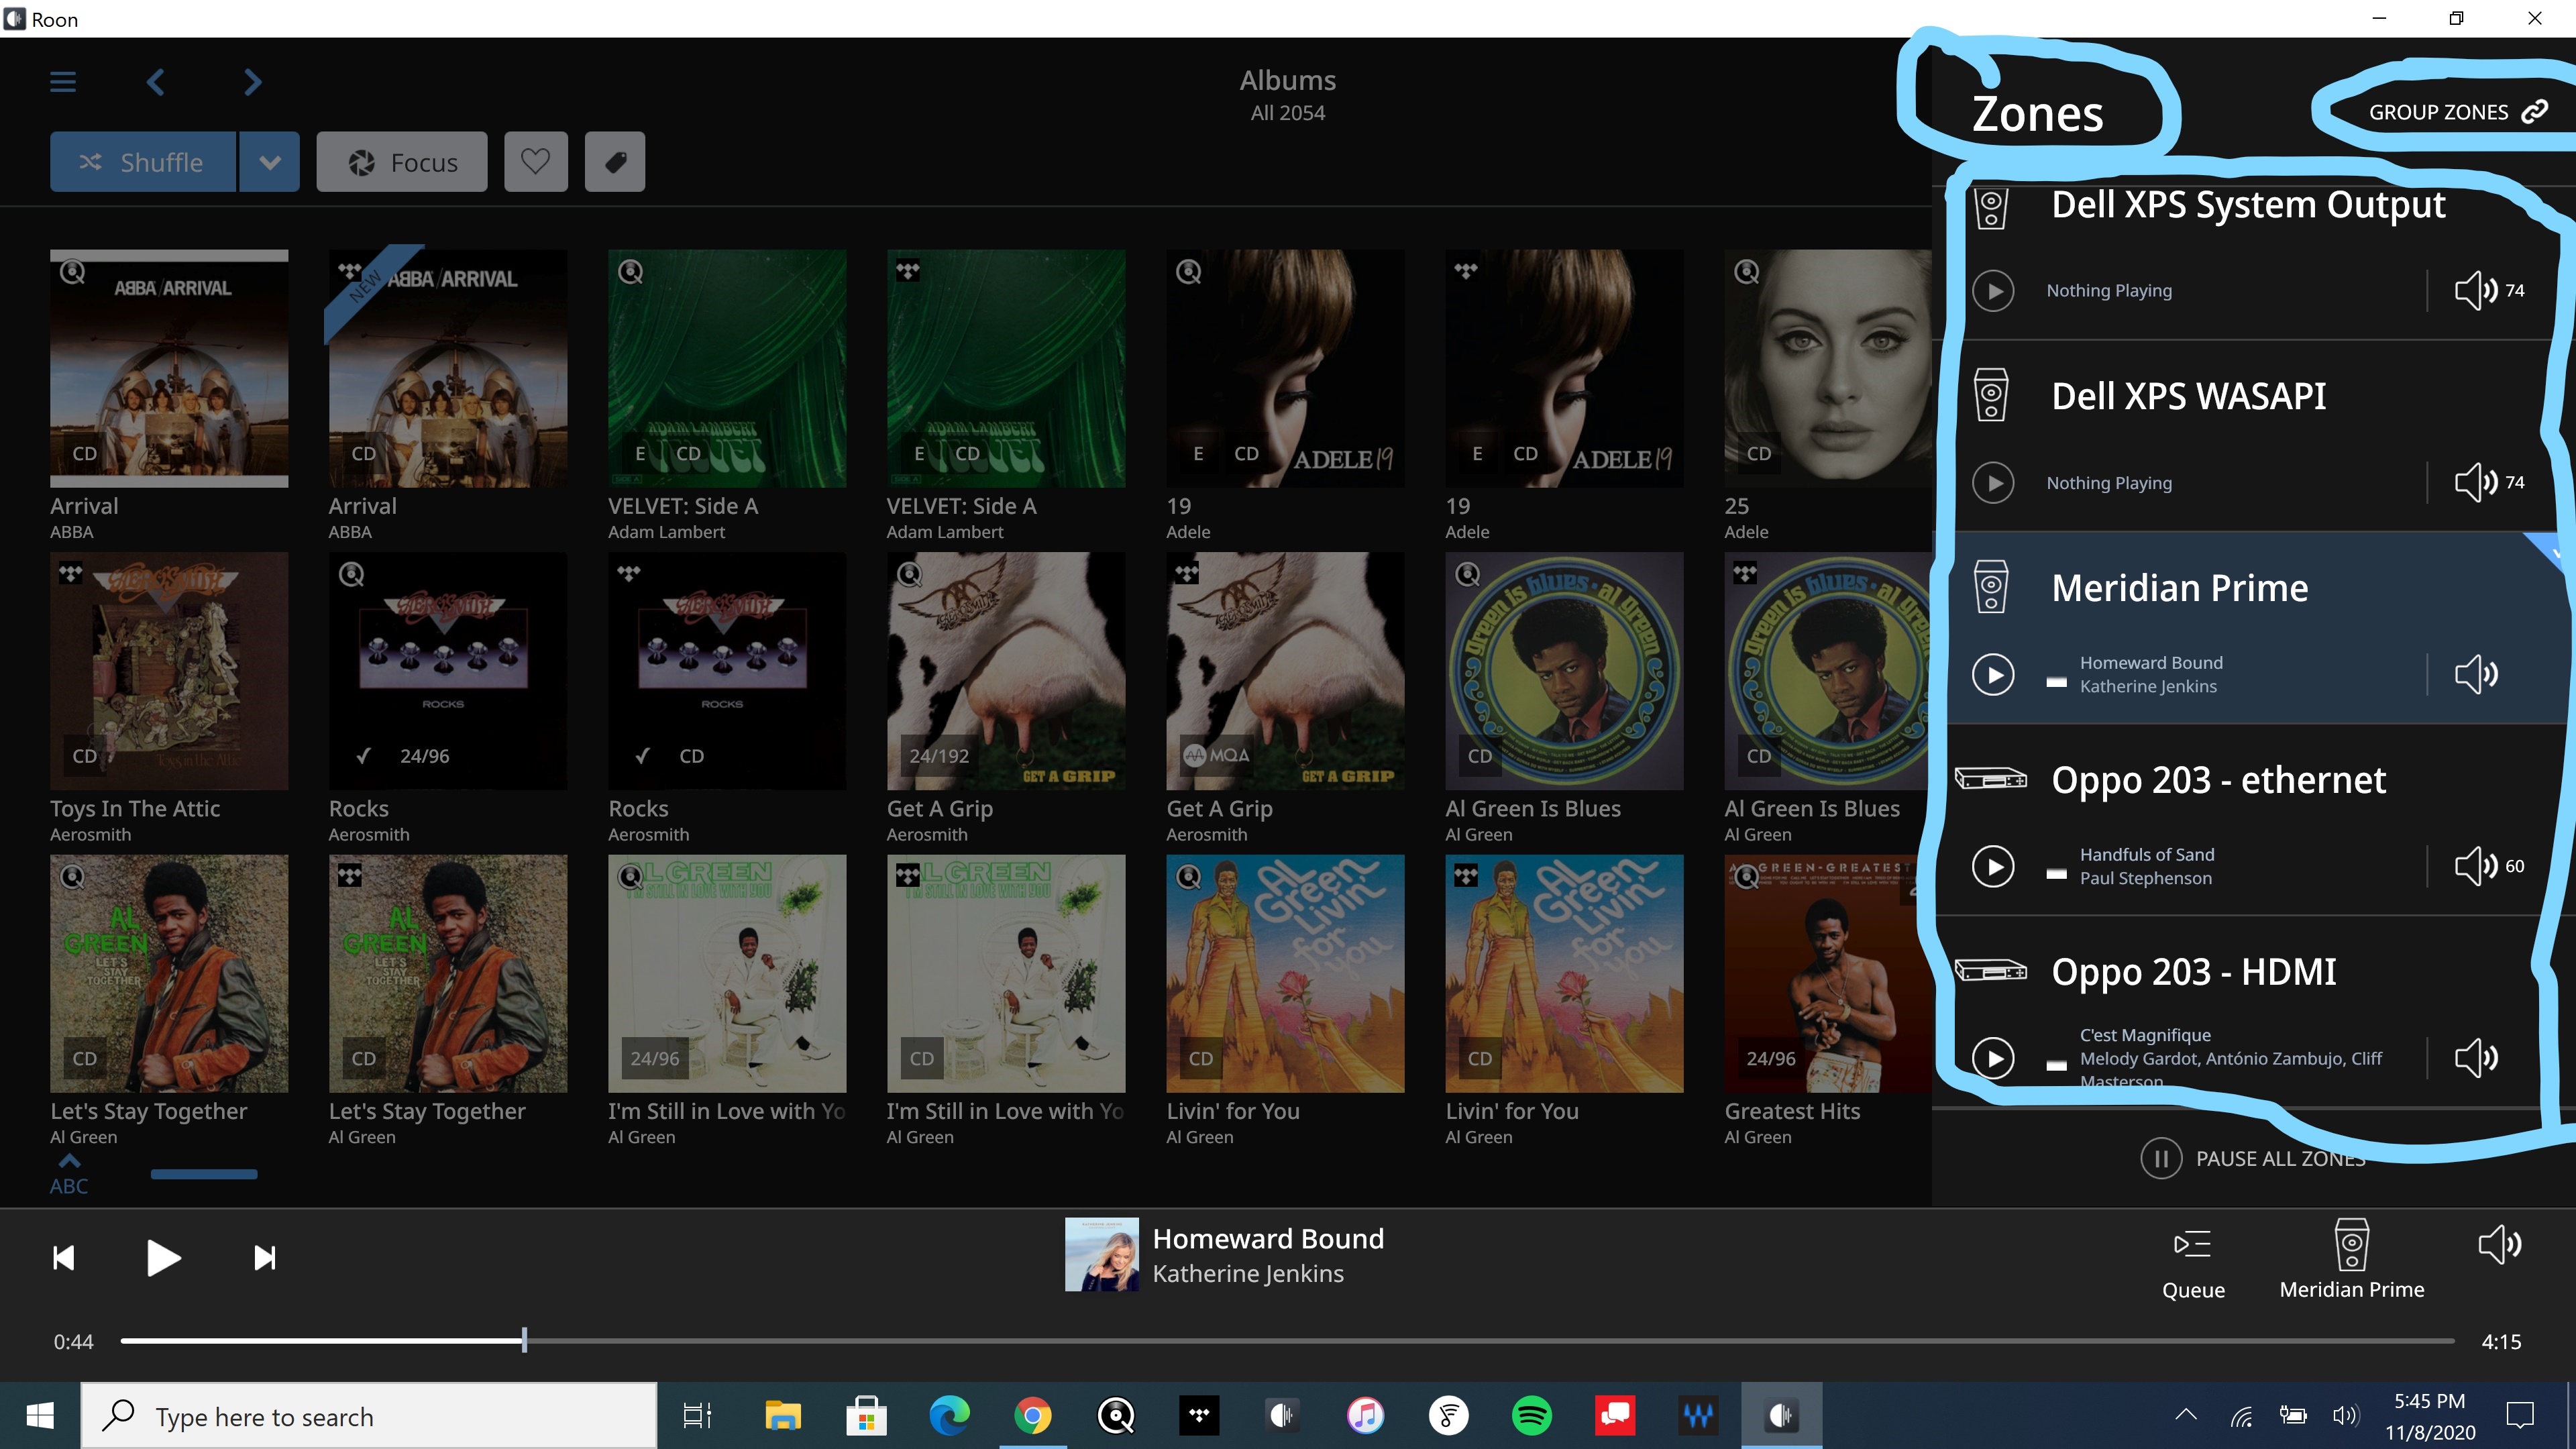The height and width of the screenshot is (1449, 2576).
Task: Open Greatest Hits by Al Green
Action: click(1828, 973)
